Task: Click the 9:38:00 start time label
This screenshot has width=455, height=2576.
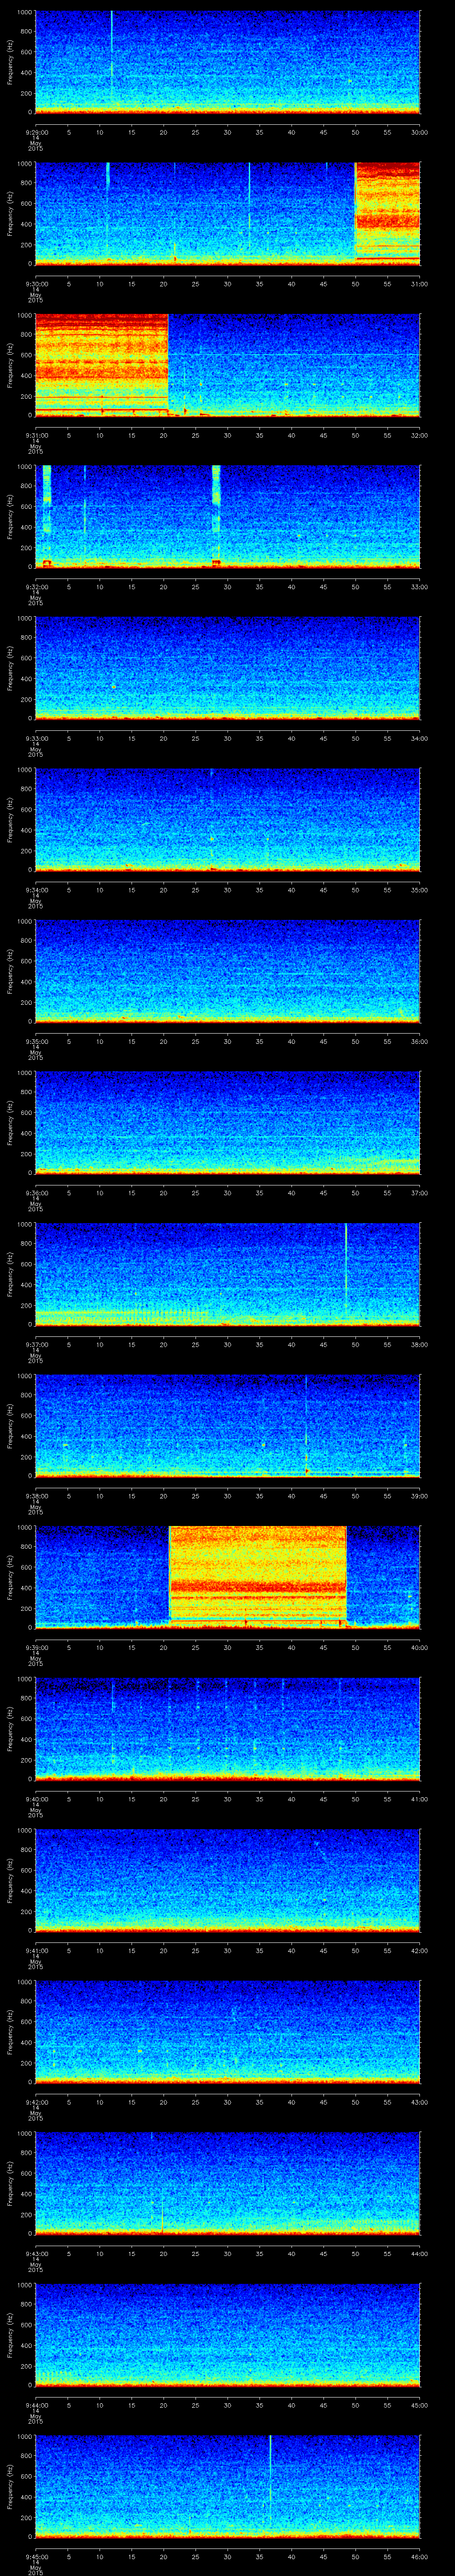Action: [x=36, y=1496]
